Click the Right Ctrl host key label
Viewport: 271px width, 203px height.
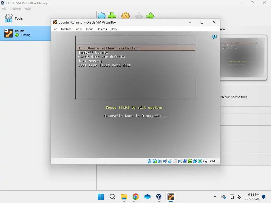coord(209,161)
